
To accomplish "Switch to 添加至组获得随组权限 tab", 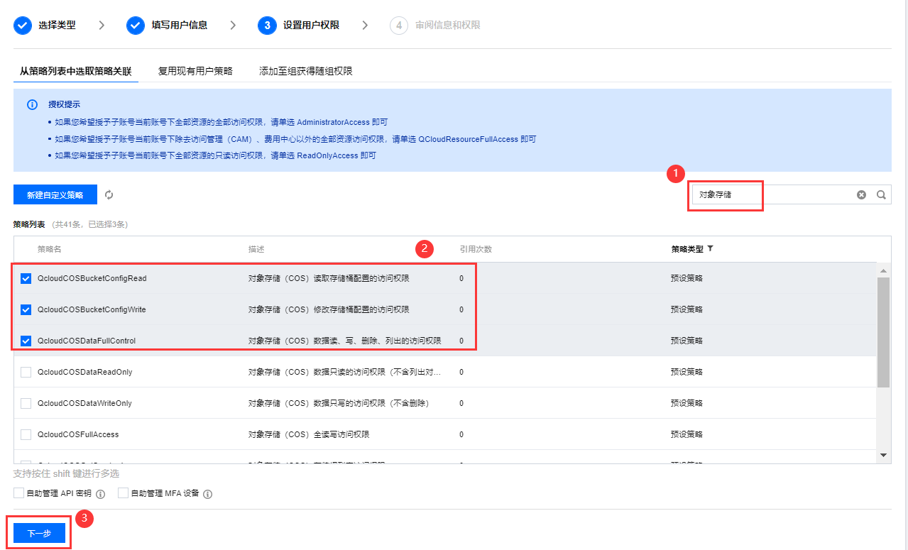I will [306, 71].
